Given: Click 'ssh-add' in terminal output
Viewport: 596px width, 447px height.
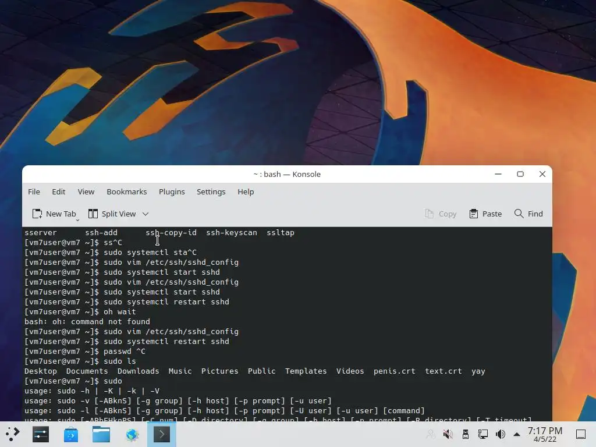Looking at the screenshot, I should pos(101,233).
